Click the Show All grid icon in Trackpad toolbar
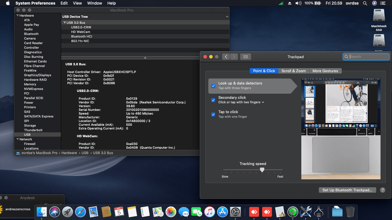This screenshot has width=392, height=220. click(245, 57)
